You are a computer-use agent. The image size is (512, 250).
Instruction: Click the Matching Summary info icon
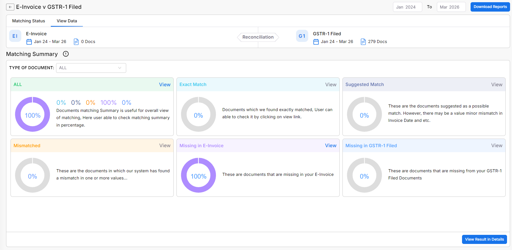coord(66,54)
